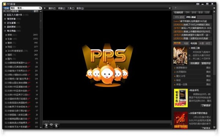Select the 卡通 ranking tab
The image size is (220, 137).
[201, 43]
